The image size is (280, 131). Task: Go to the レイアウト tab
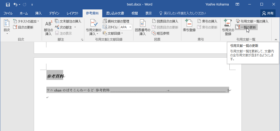tap(73, 13)
